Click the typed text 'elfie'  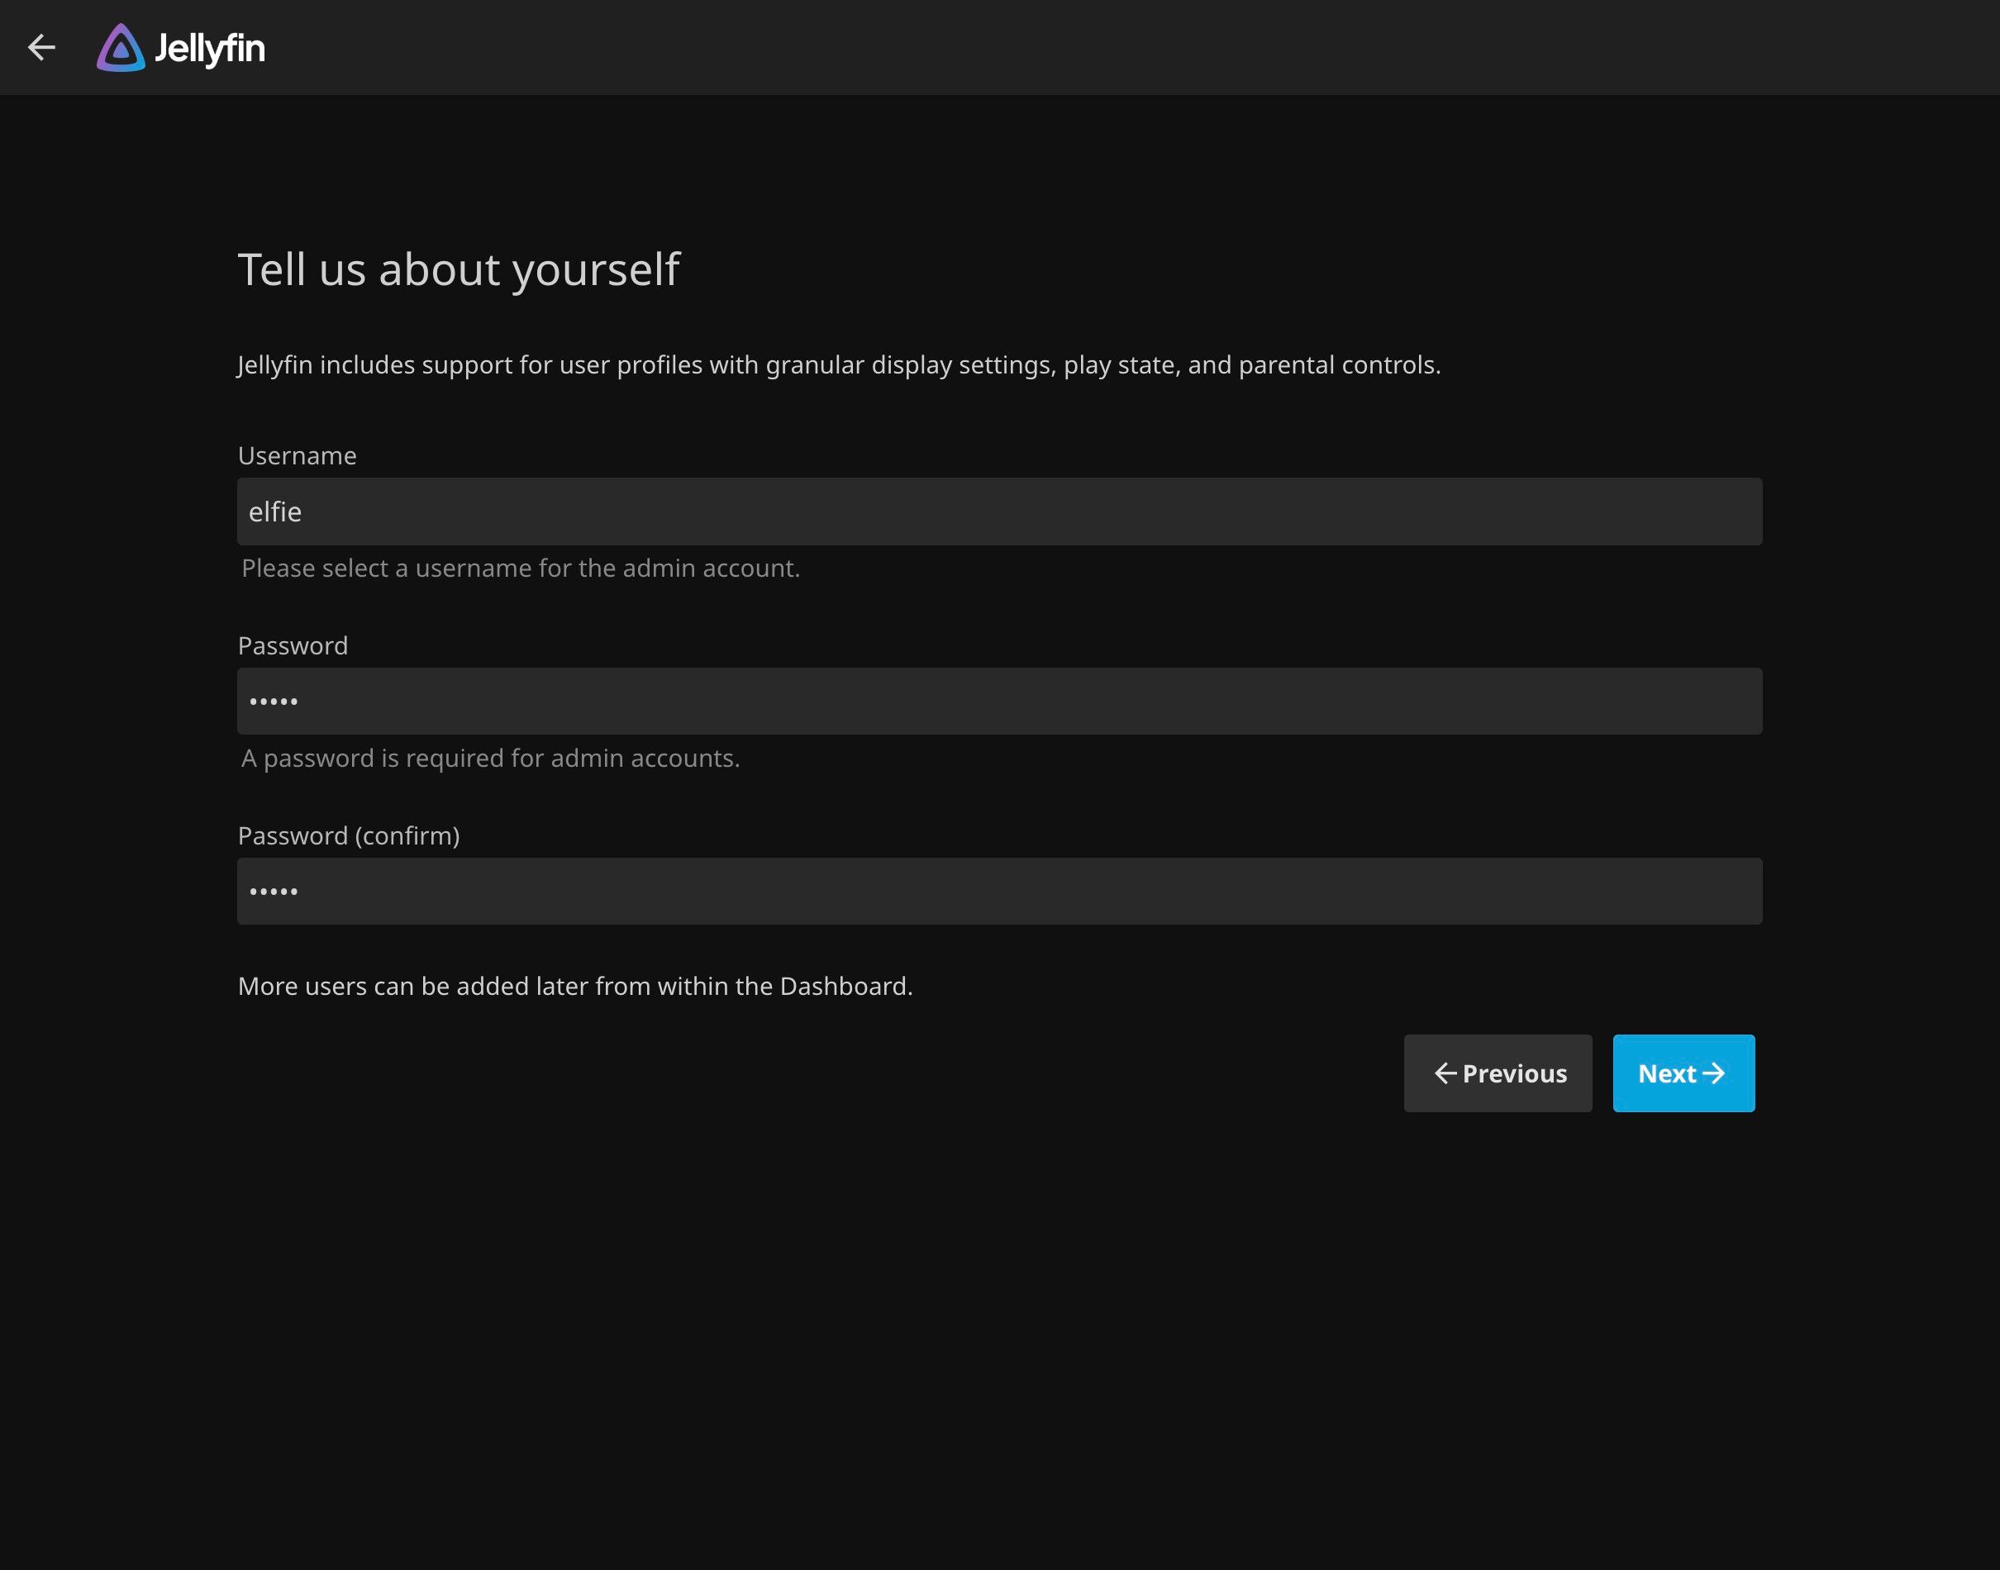275,512
